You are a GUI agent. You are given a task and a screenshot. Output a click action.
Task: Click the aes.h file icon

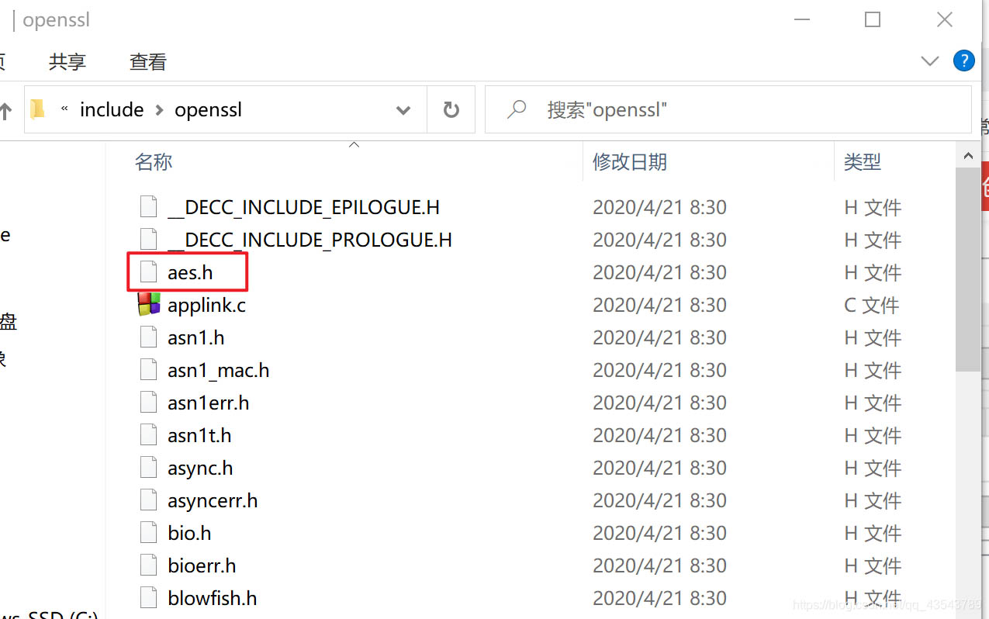148,272
